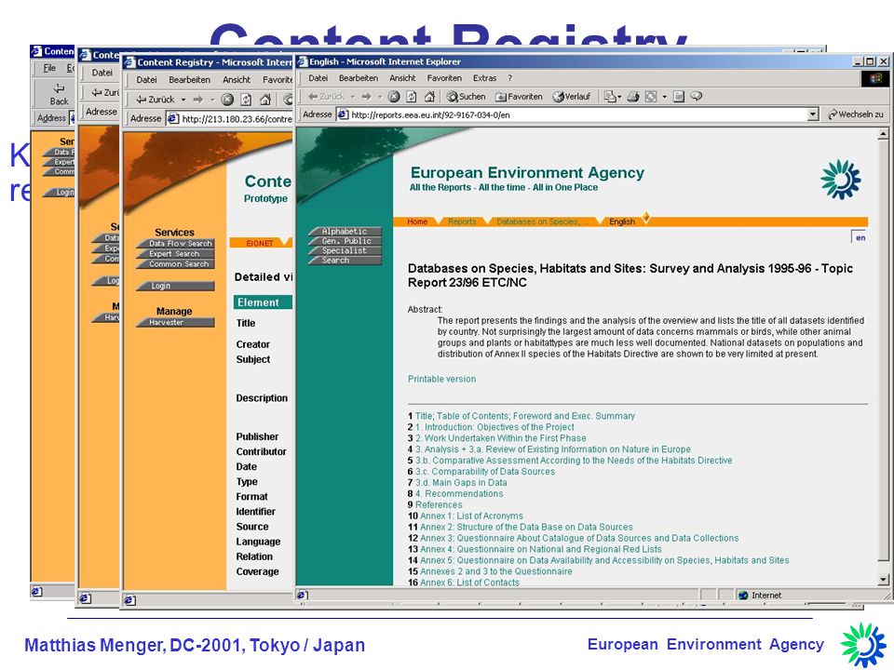Click the Refresh icon in Content Registry window
The image size is (894, 670).
246,100
